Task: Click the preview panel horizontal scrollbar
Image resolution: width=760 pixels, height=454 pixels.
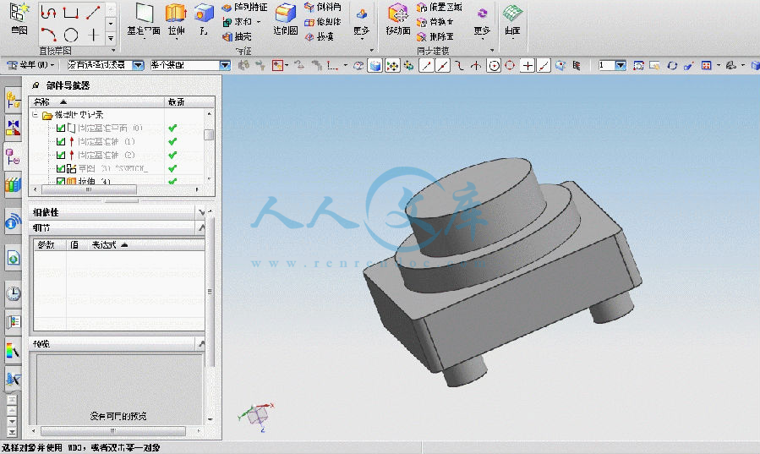Action: point(113,430)
